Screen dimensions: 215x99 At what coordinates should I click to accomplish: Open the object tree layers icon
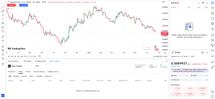[x=212, y=91]
